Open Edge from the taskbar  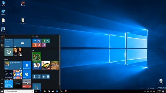pos(40,91)
